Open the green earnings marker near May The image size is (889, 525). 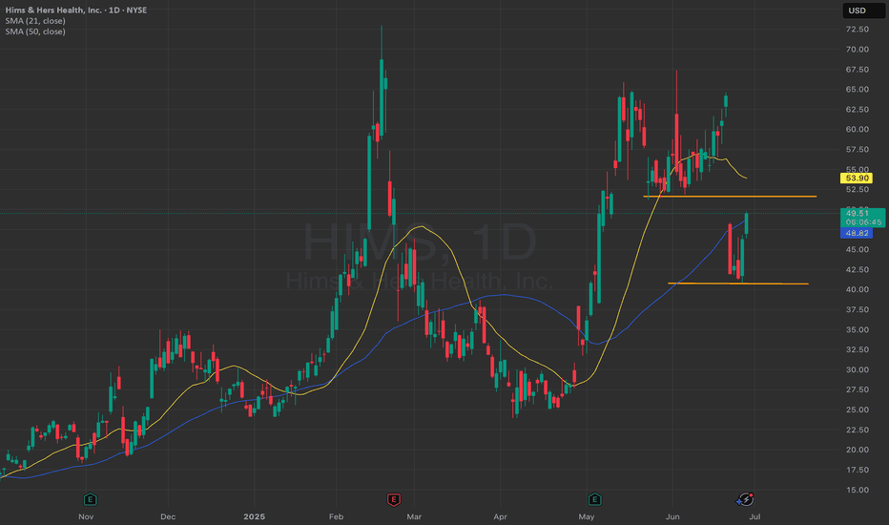click(x=594, y=499)
